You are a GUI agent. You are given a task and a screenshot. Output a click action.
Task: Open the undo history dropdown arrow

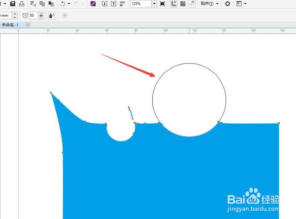click(x=69, y=4)
